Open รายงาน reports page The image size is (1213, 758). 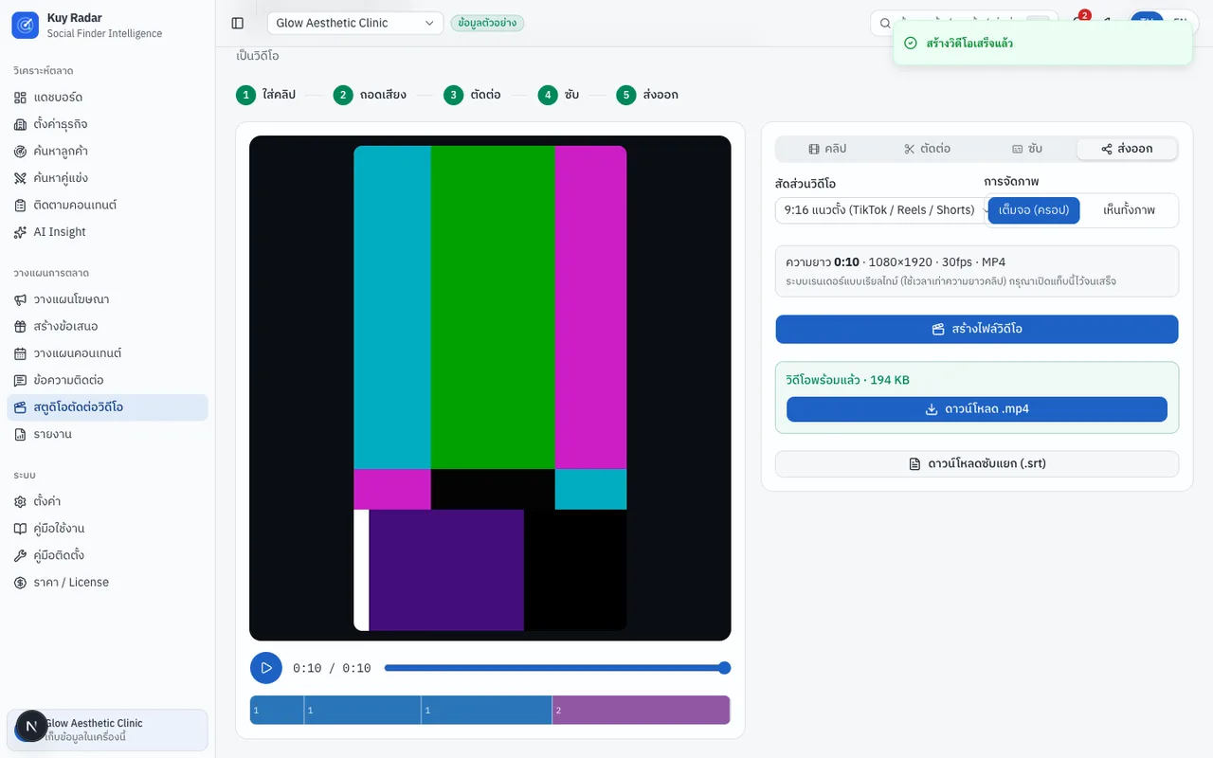coord(107,434)
